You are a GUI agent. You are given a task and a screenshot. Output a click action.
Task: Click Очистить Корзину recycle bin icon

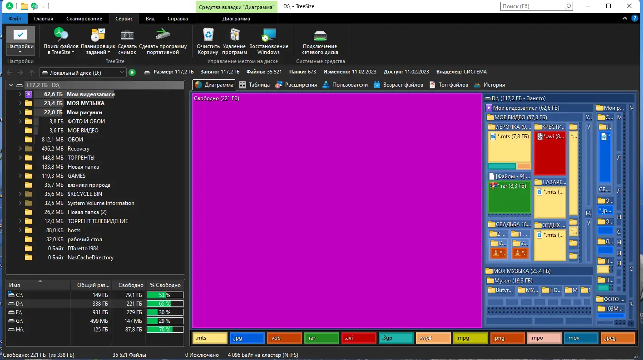click(208, 35)
